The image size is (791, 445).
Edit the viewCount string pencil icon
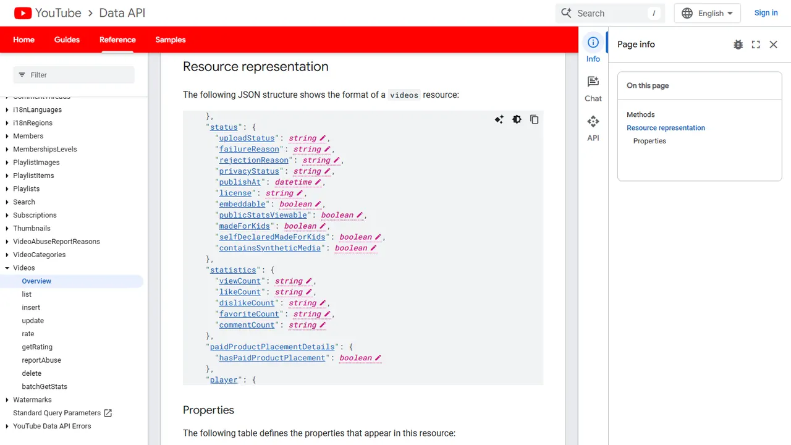(x=309, y=281)
